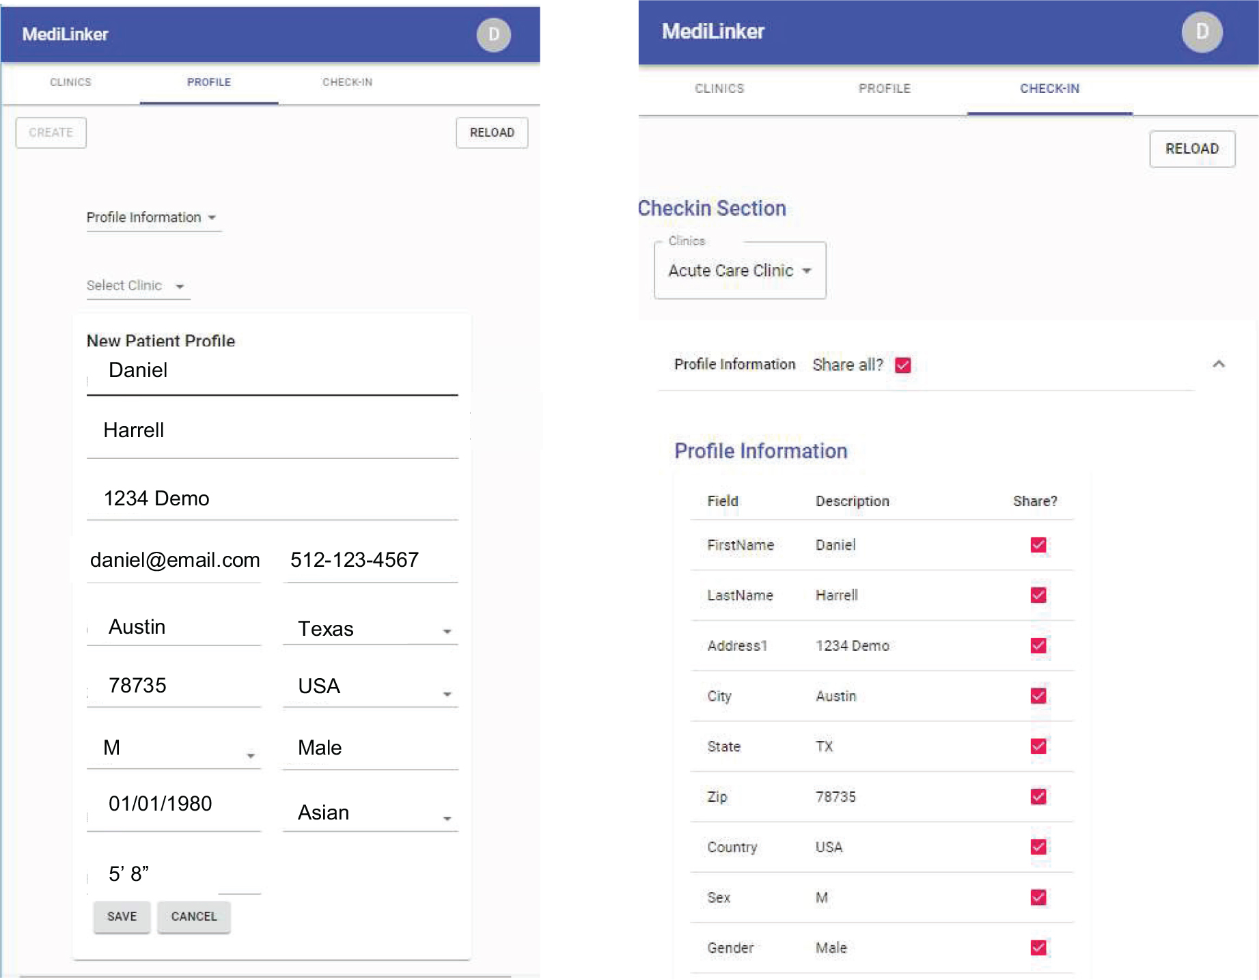Click Reload in the Check-In panel

point(1191,149)
